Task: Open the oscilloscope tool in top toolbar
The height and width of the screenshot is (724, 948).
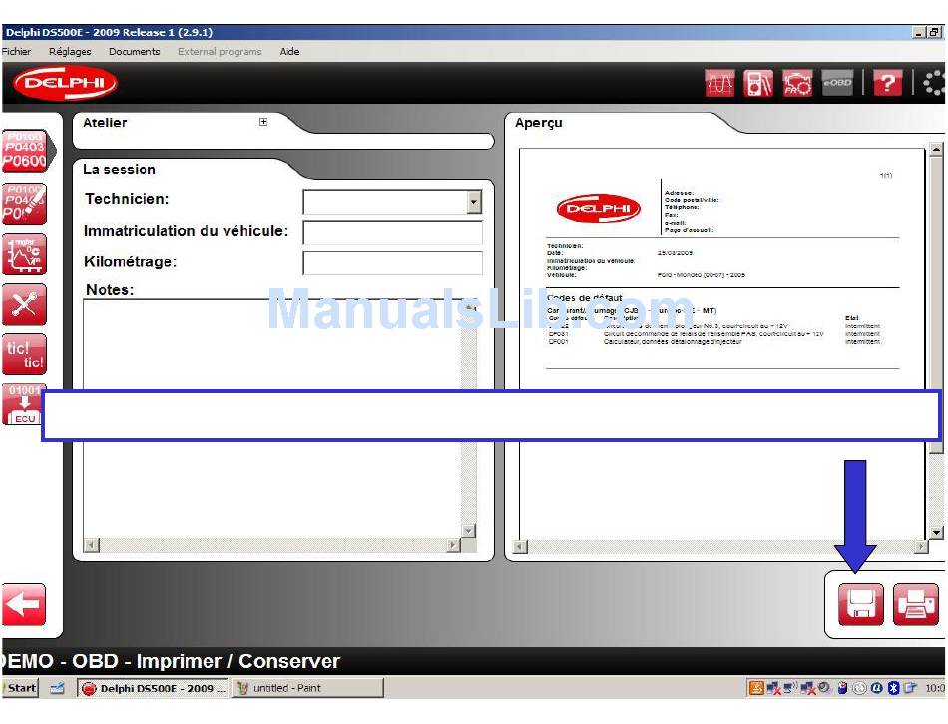Action: click(719, 83)
